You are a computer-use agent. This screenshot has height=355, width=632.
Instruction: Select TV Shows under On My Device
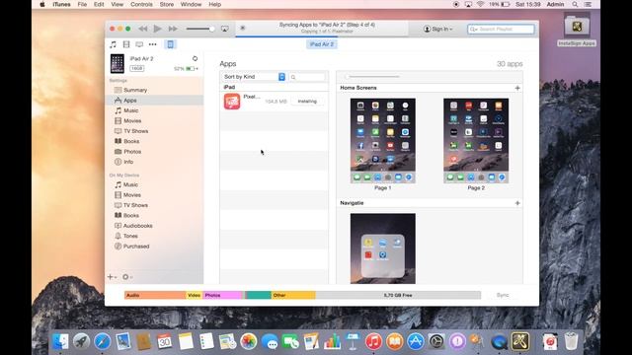click(x=135, y=205)
